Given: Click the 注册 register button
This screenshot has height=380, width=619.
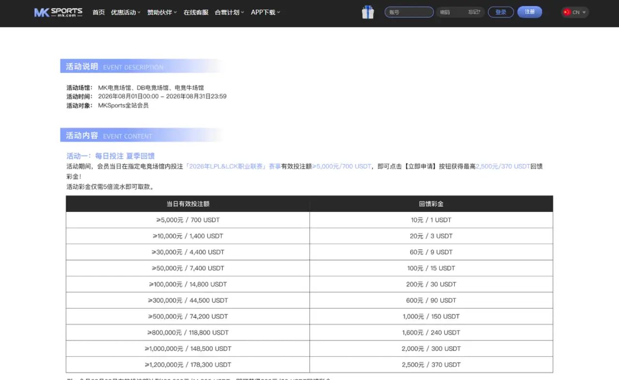Looking at the screenshot, I should click(530, 12).
